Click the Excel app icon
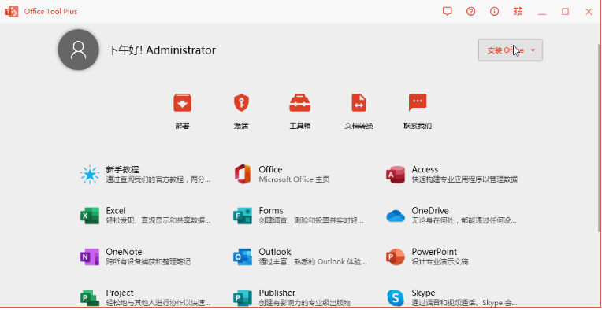 pyautogui.click(x=90, y=216)
